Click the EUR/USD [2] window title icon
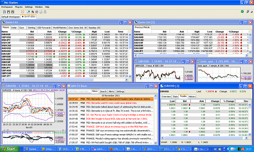The width and height of the screenshot is (254, 152). click(x=162, y=86)
